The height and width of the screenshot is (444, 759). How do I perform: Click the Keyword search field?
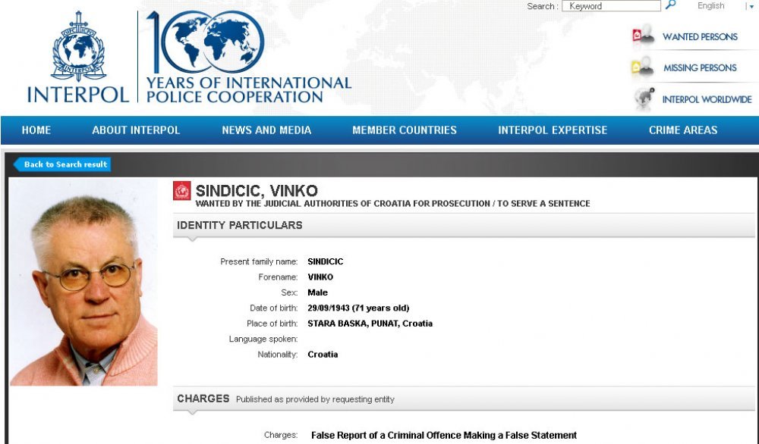[611, 6]
